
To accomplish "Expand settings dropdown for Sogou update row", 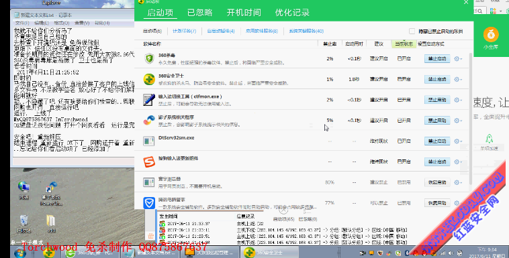I will [458, 162].
